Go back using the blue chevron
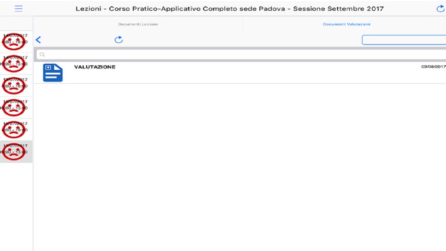 pos(39,40)
